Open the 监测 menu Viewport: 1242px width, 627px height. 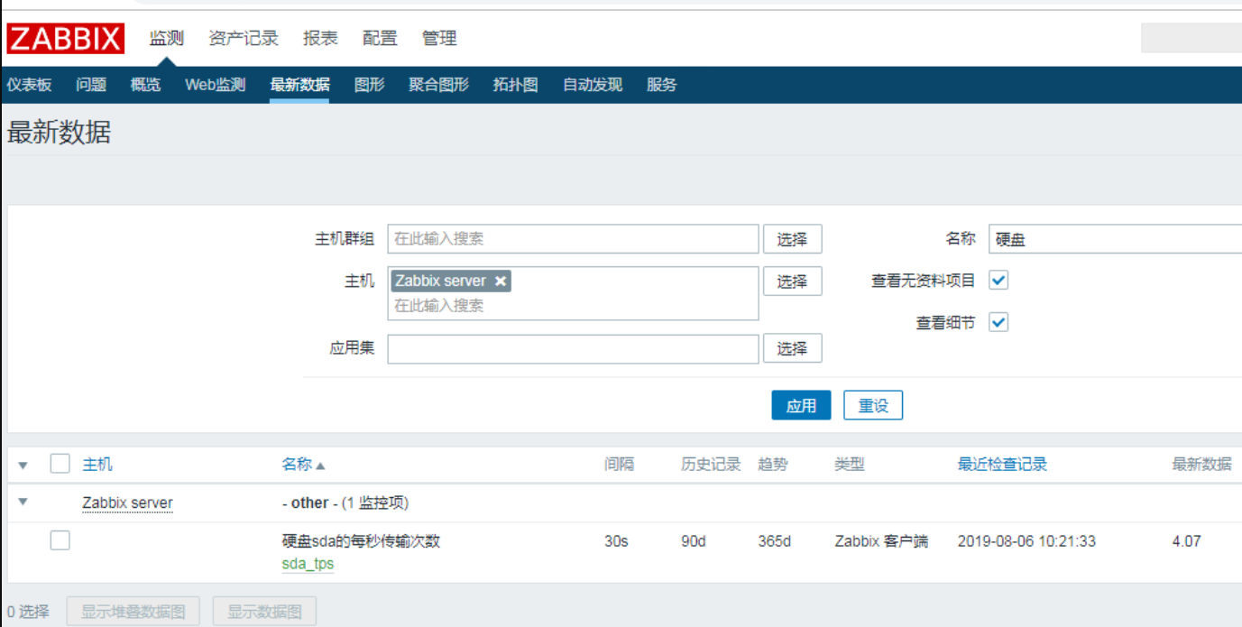(166, 38)
